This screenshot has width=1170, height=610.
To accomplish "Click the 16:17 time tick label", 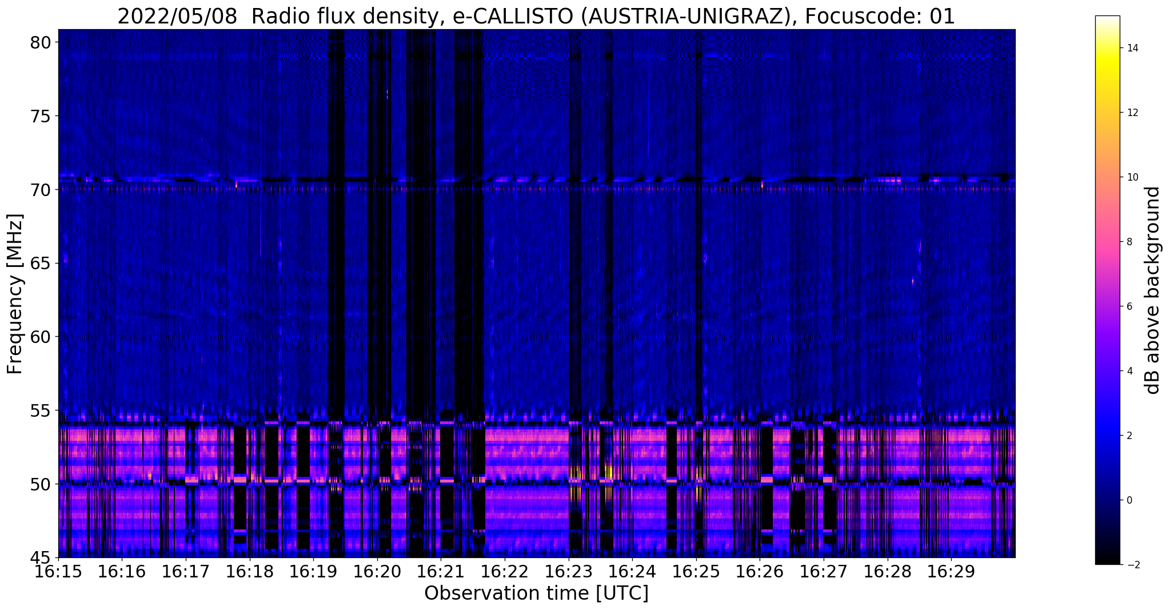I will point(186,571).
